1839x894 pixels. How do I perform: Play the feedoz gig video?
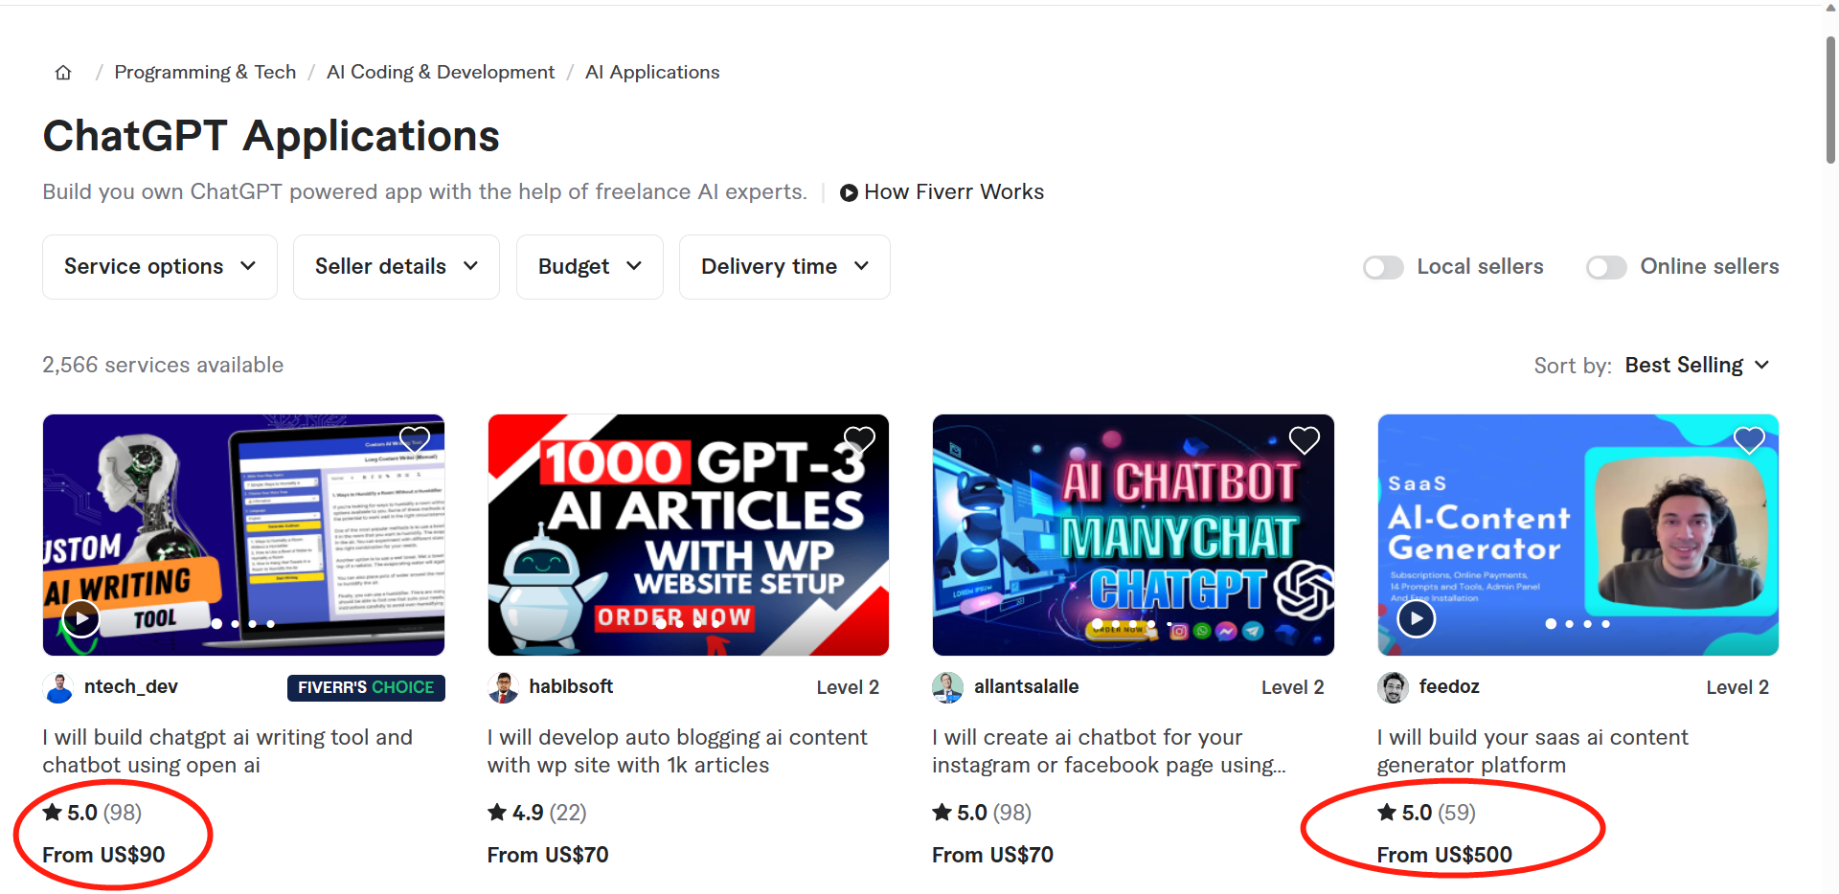[1417, 618]
